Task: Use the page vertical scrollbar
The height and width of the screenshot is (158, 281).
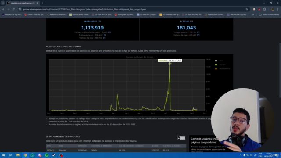Action: click(x=280, y=70)
